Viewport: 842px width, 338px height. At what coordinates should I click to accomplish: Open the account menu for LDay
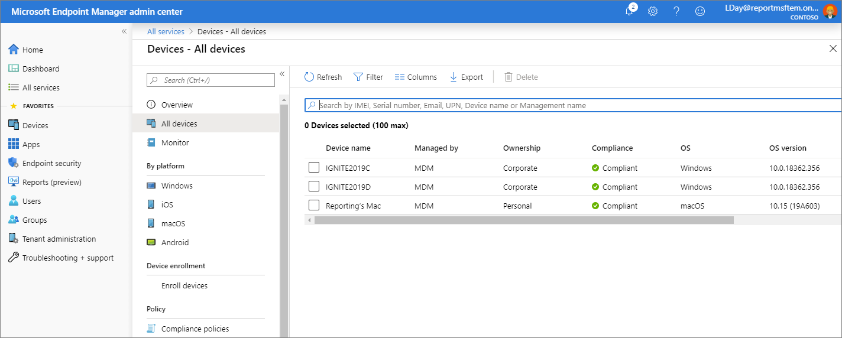(x=779, y=11)
